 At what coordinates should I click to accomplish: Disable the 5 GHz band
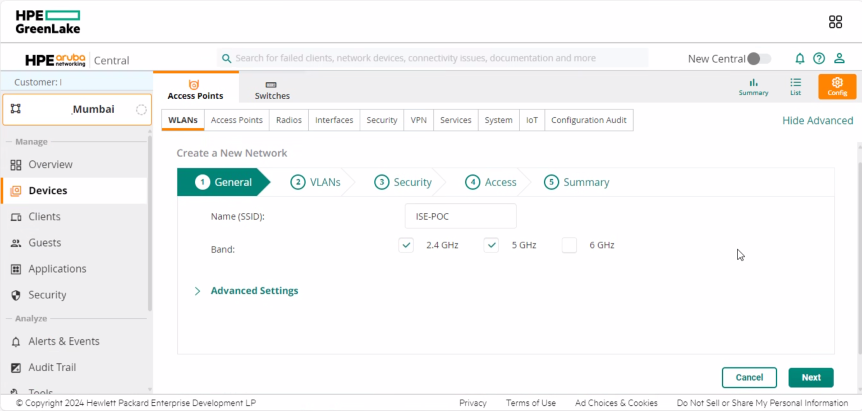(491, 245)
